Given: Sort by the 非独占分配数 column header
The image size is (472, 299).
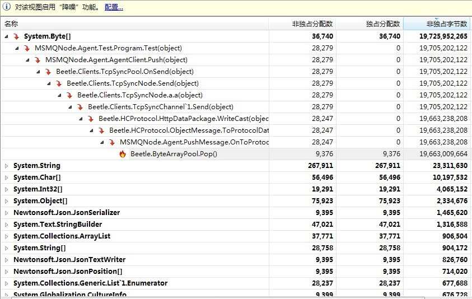Looking at the screenshot, I should point(302,24).
